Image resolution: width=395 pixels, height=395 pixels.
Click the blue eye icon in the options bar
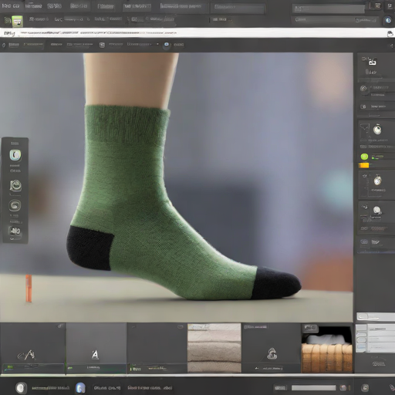[x=167, y=45]
